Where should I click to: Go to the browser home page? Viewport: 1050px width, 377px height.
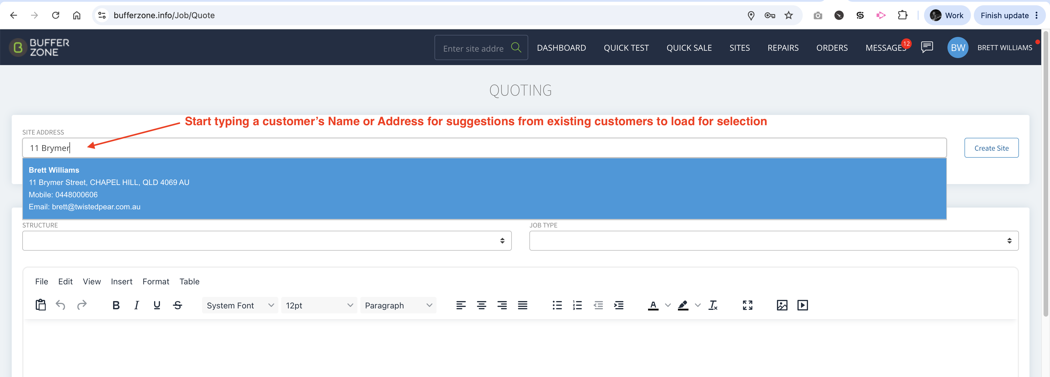click(x=77, y=16)
